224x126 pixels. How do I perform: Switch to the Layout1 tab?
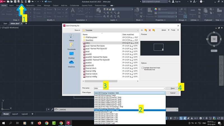pos(15,114)
